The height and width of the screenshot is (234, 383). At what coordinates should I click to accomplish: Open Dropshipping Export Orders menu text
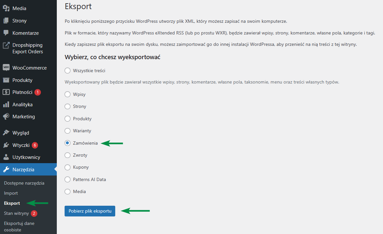(x=28, y=48)
